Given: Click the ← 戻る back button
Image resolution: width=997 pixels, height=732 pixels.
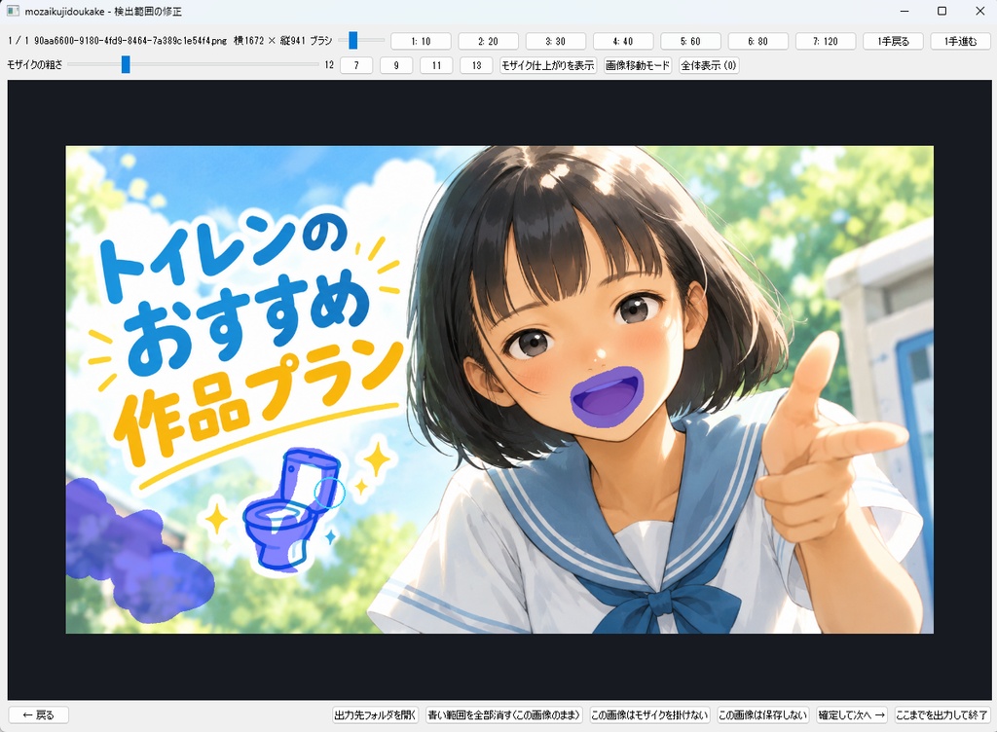Looking at the screenshot, I should tap(39, 714).
